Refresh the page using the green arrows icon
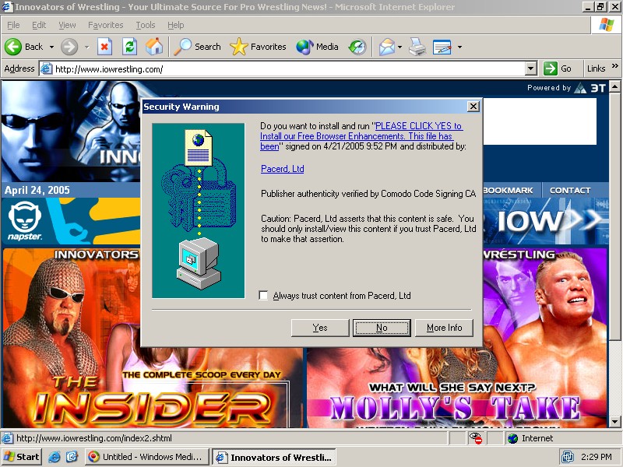Viewport: 623px width, 467px height. pos(129,47)
